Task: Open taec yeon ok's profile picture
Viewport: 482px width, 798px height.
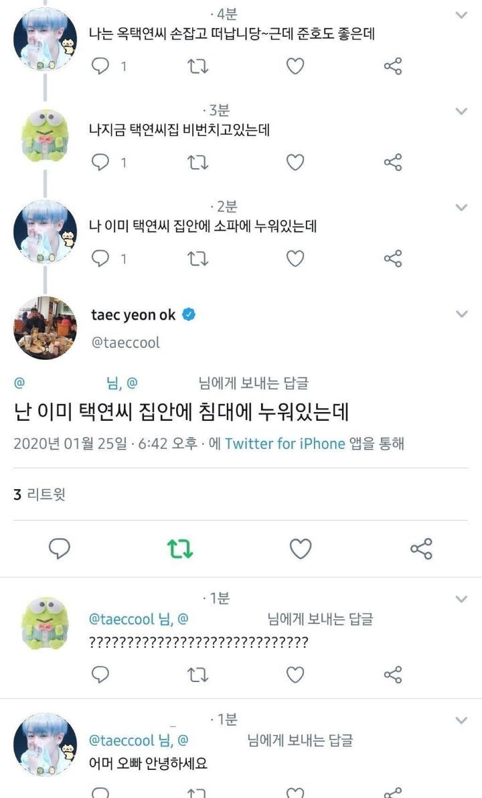Action: (46, 328)
